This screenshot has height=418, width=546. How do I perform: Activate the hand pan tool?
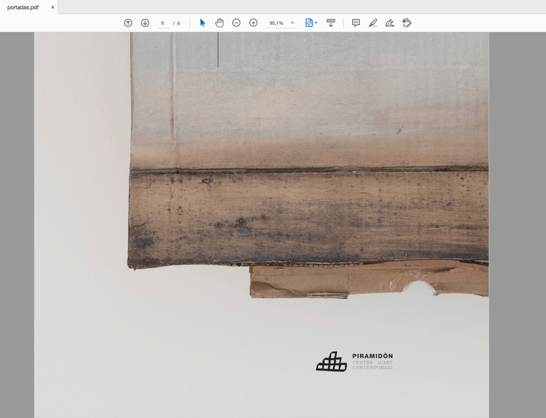(x=219, y=23)
